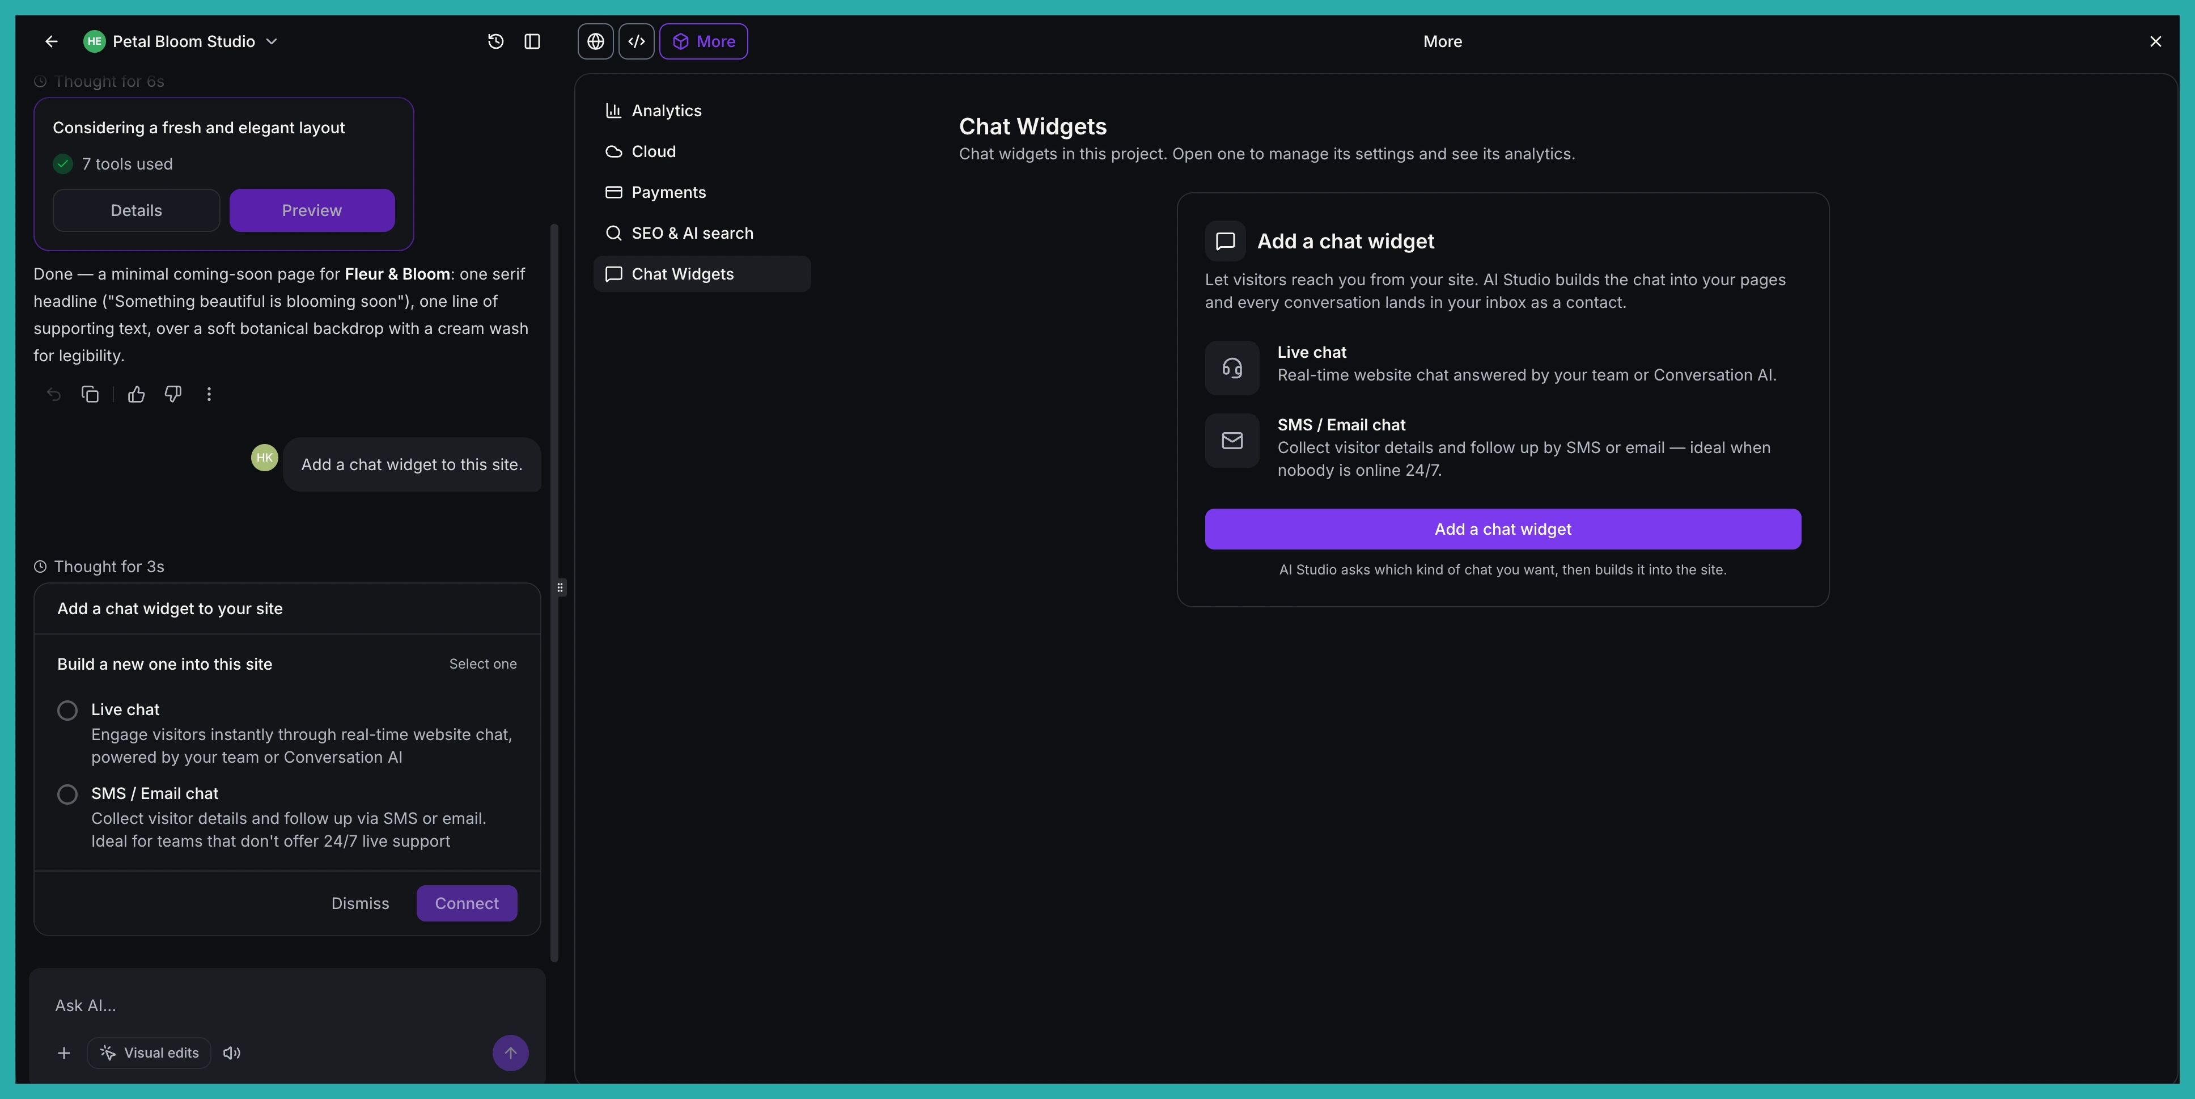
Task: Click the Ask AI prompt input field
Action: tap(287, 1005)
